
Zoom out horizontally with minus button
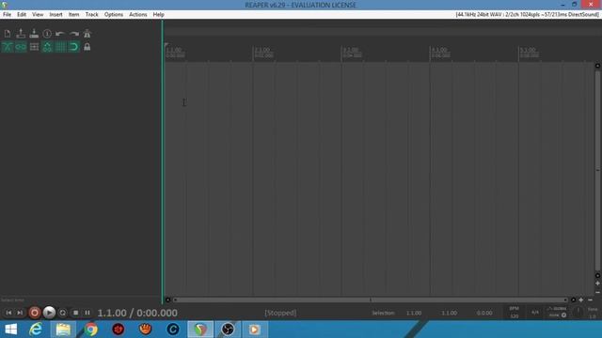click(591, 300)
